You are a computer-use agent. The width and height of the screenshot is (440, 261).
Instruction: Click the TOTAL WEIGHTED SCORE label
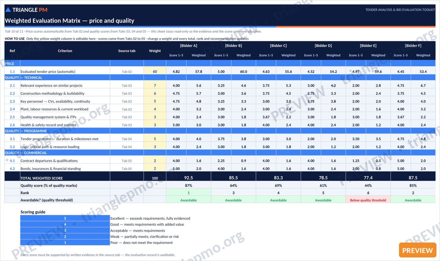(x=41, y=178)
